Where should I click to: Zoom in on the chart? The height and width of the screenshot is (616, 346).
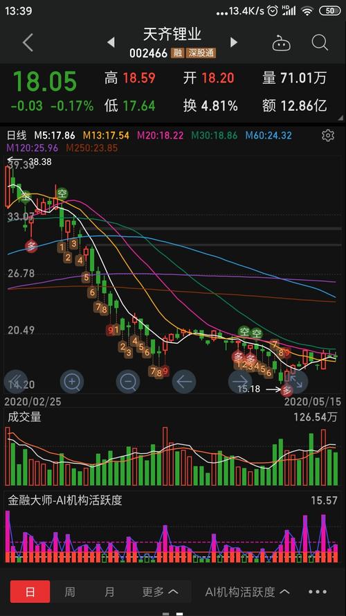pos(72,381)
